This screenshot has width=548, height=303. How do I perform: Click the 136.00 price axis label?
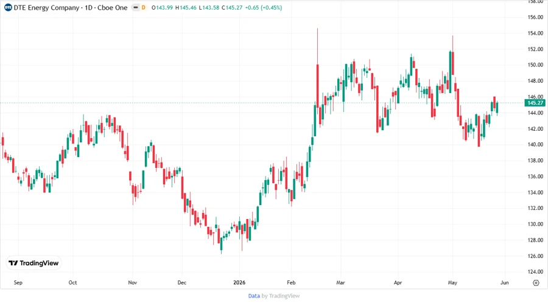(x=535, y=176)
